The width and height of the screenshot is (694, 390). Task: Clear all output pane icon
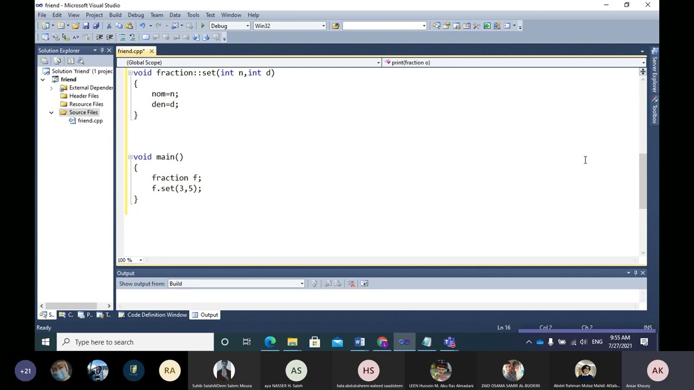coord(351,283)
